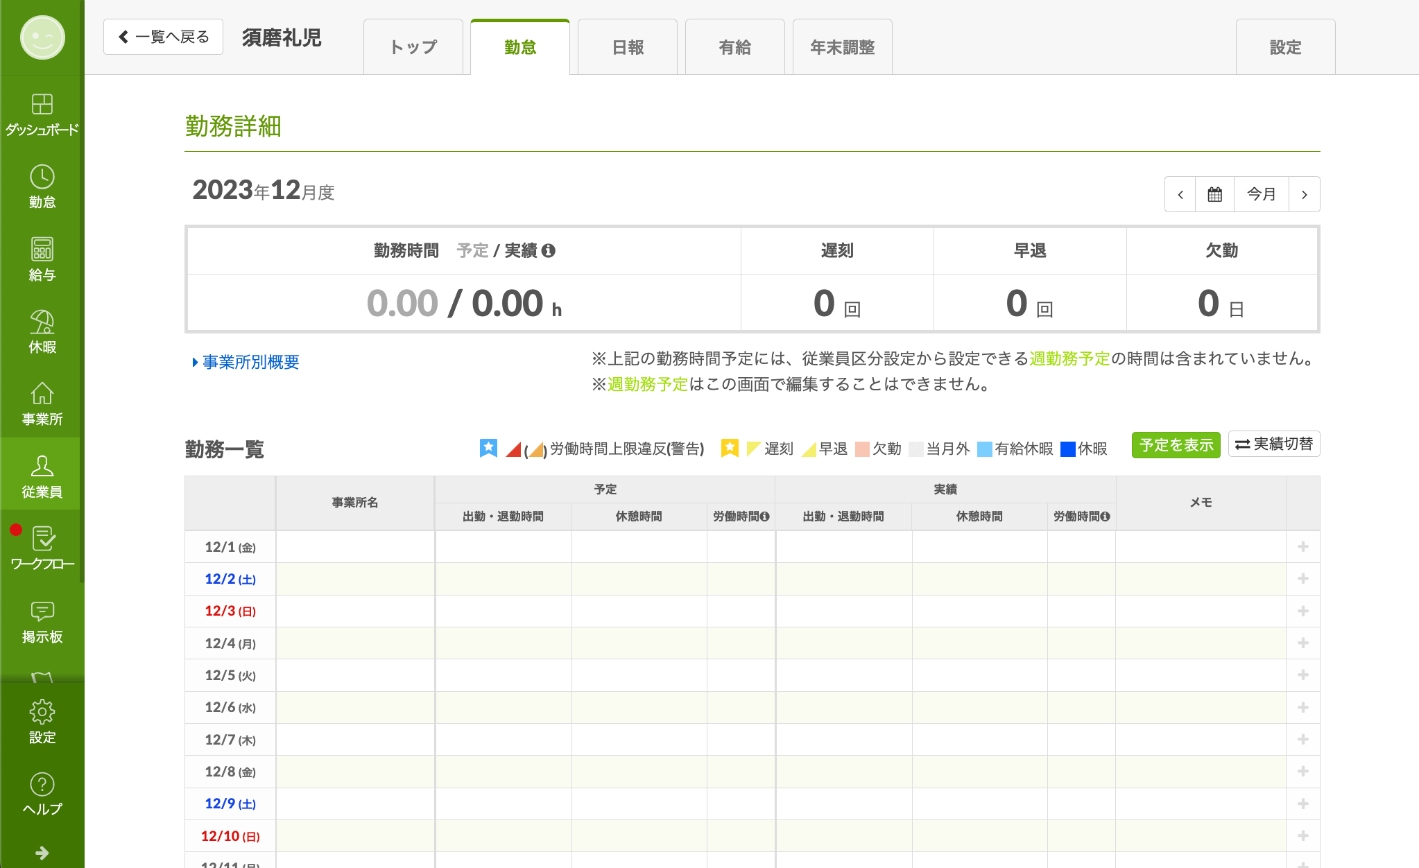Image resolution: width=1419 pixels, height=868 pixels.
Task: Switch to トップ tab
Action: (413, 47)
